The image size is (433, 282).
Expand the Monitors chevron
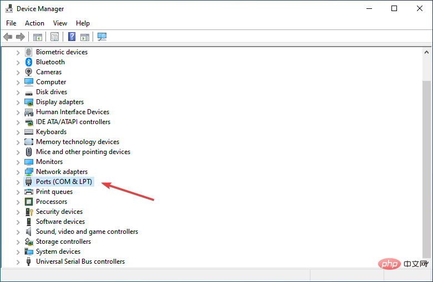18,162
